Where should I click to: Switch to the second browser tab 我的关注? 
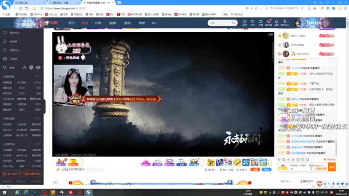(x=64, y=3)
